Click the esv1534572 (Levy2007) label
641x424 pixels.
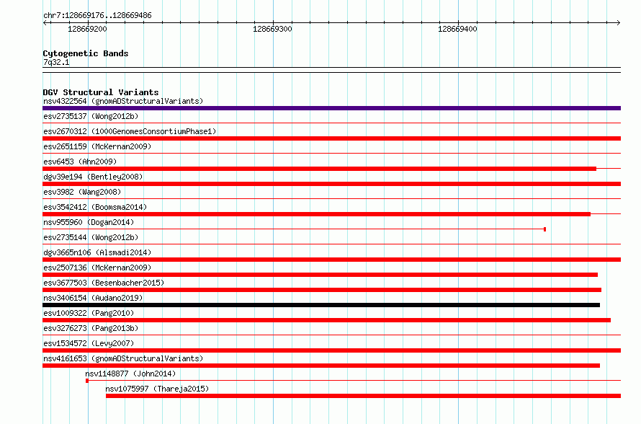pyautogui.click(x=89, y=343)
